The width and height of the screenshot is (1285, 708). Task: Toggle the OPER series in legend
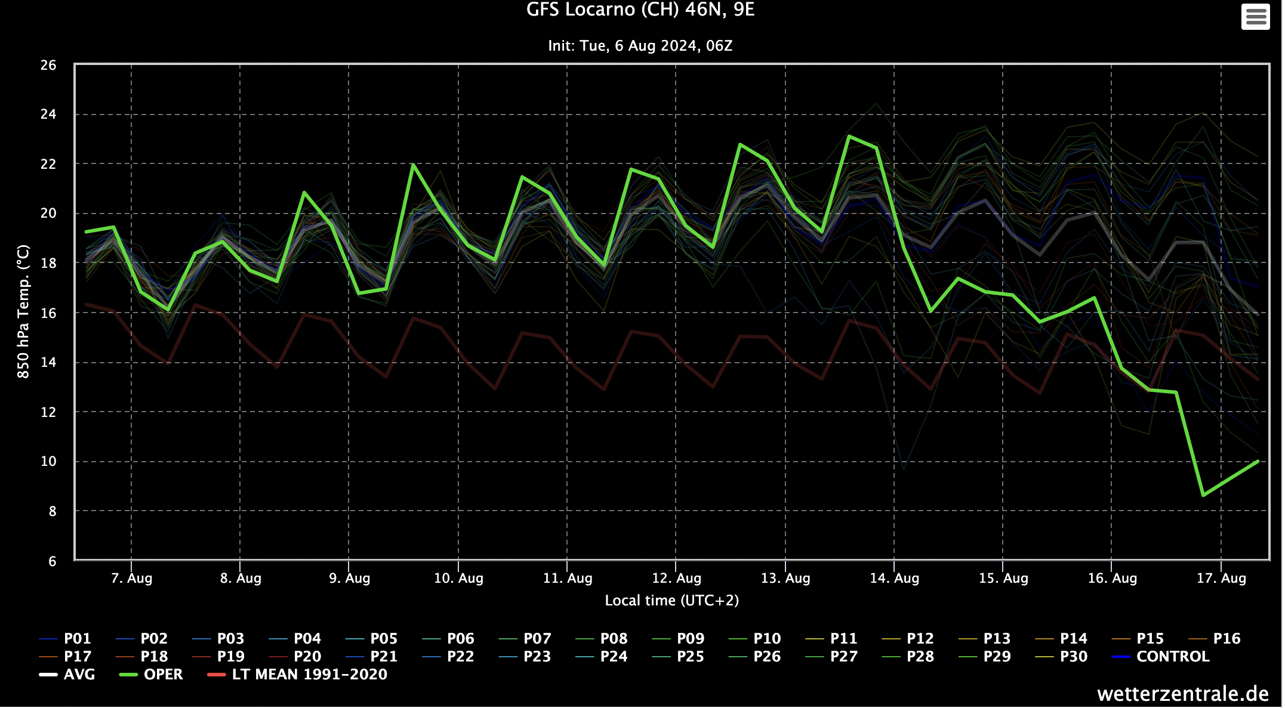tap(163, 675)
